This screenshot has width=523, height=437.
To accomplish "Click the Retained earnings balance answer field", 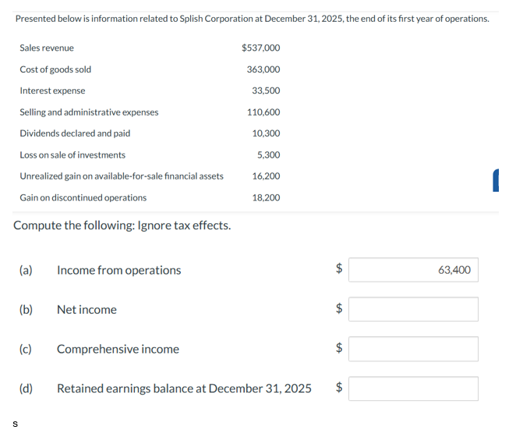I will click(413, 389).
